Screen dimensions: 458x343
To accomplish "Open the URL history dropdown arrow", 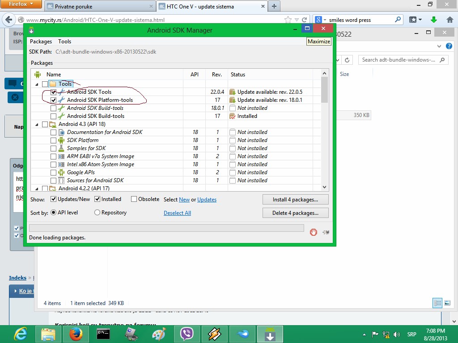I will 297,20.
